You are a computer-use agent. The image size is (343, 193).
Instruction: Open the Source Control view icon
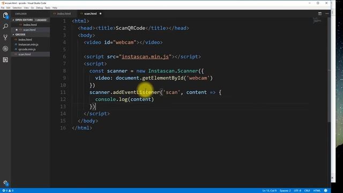click(x=5, y=38)
